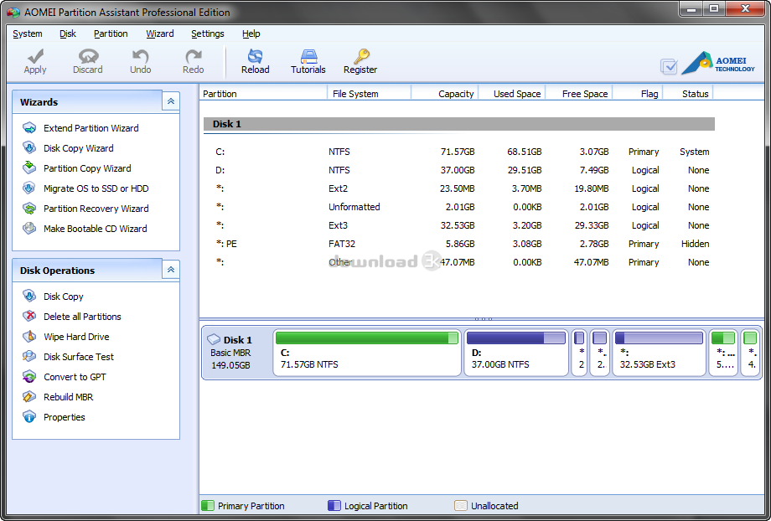Click the Convert to GPT icon
This screenshot has width=771, height=521.
tap(29, 377)
